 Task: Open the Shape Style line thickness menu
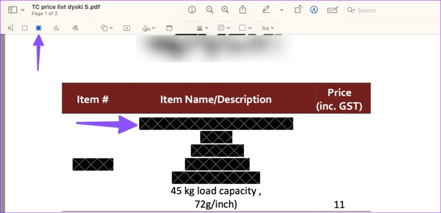pos(202,28)
